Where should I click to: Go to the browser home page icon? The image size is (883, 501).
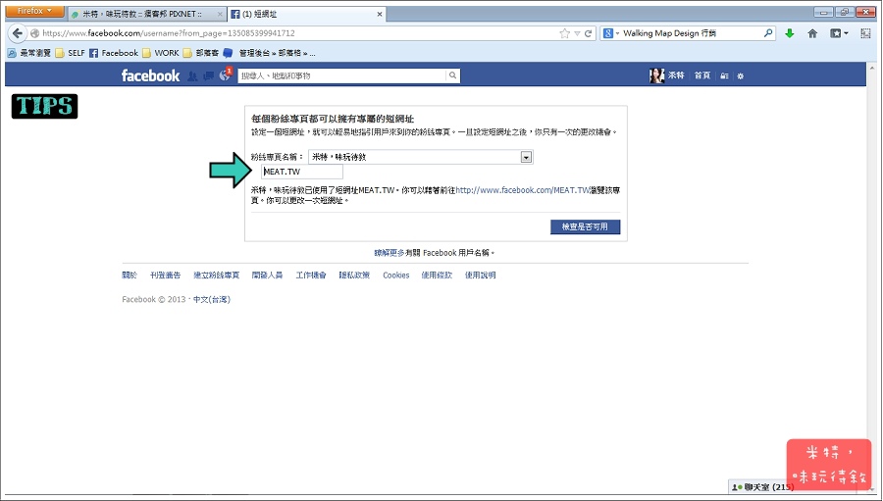[x=812, y=33]
